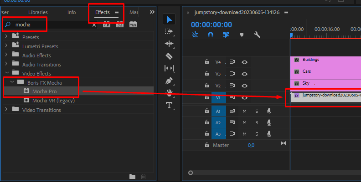This screenshot has width=361, height=182.
Task: Show the overflow panel tabs chevron
Action: (x=152, y=12)
